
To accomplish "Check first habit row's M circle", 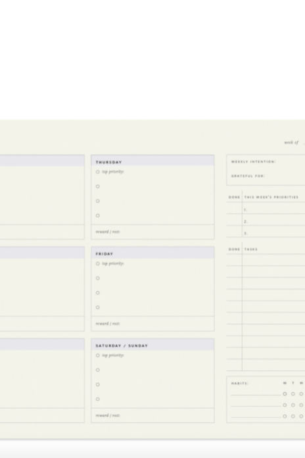I will pos(285,394).
